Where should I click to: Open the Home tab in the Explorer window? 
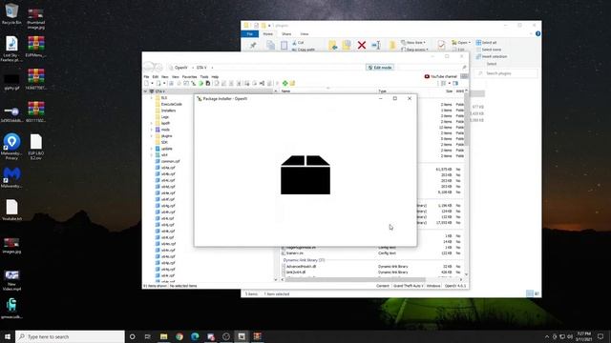click(x=268, y=34)
